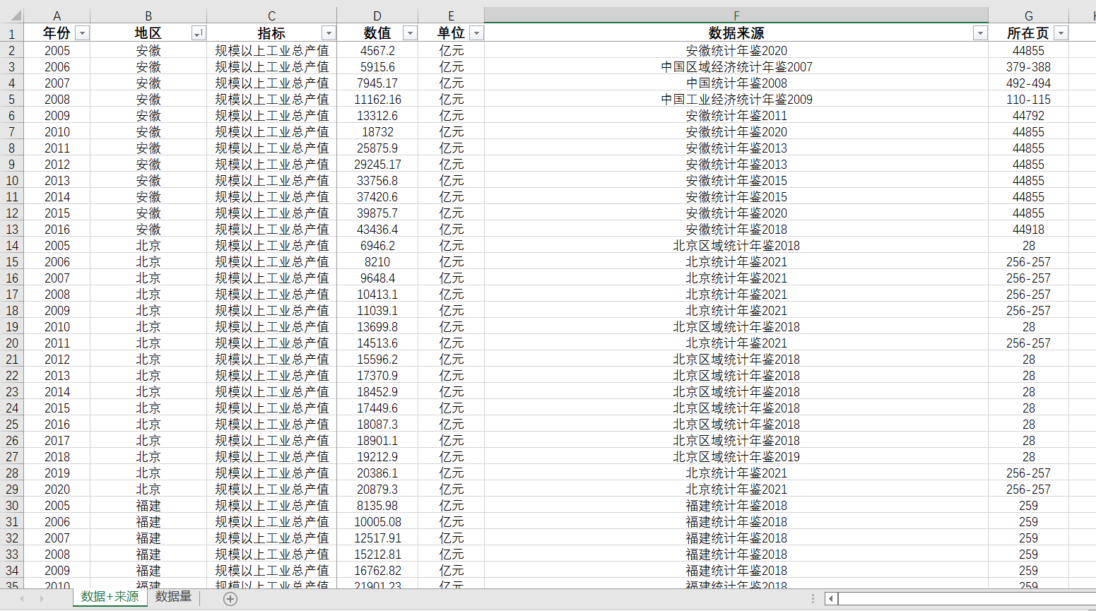Click cell with value 8135.98
This screenshot has height=611, width=1096.
pos(377,505)
